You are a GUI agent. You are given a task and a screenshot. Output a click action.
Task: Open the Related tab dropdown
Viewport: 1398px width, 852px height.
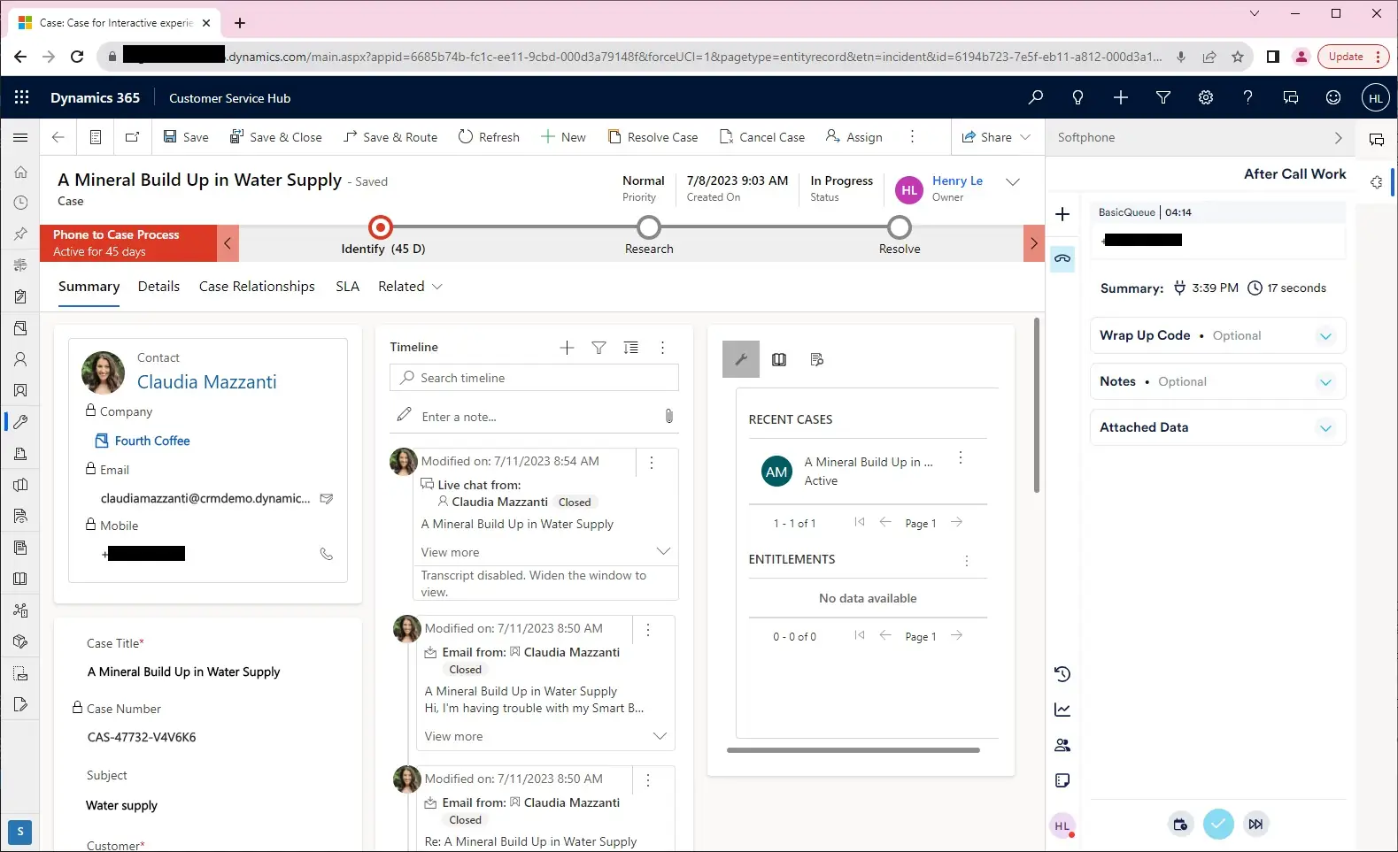[x=410, y=287]
